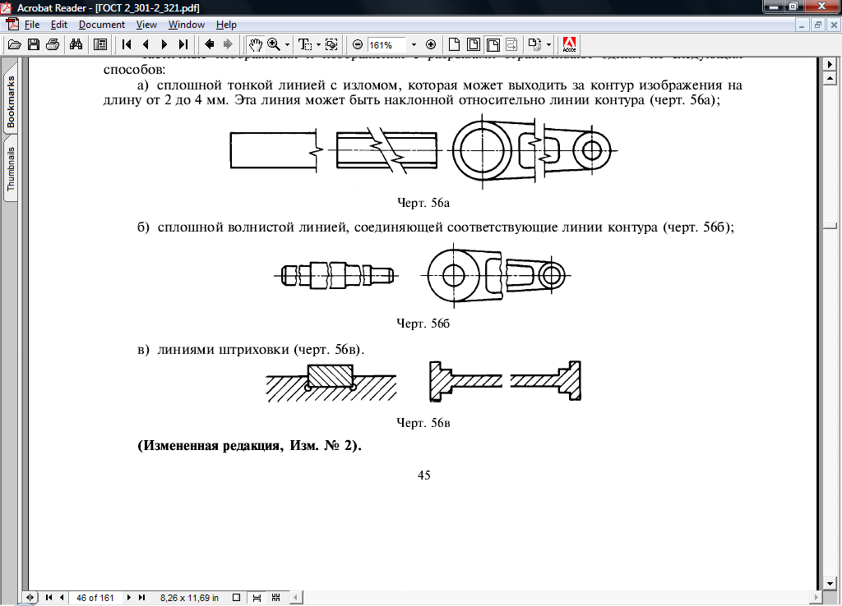The image size is (842, 606).
Task: Click the vertical scrollbar up arrow
Action: 830,78
